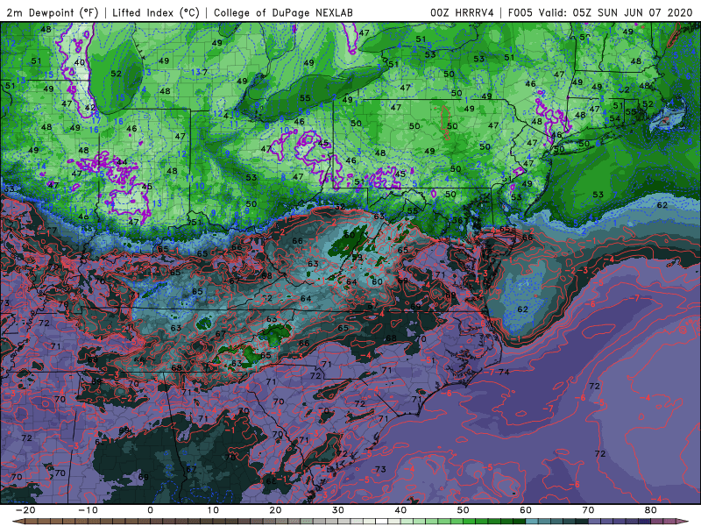
Task: Click the "2m Dewpoint (°F)" title text
Action: (53, 12)
